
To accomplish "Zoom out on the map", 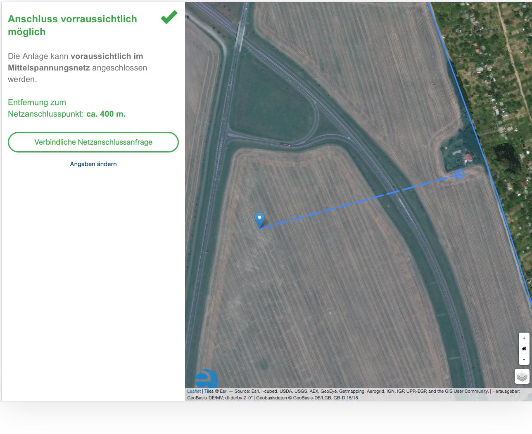I will 524,359.
